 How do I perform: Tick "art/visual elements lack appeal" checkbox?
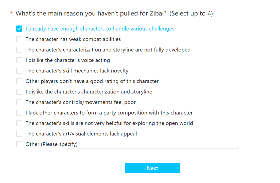coord(19,134)
